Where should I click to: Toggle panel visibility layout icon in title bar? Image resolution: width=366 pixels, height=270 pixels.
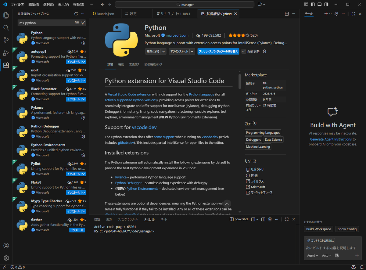[x=320, y=5]
